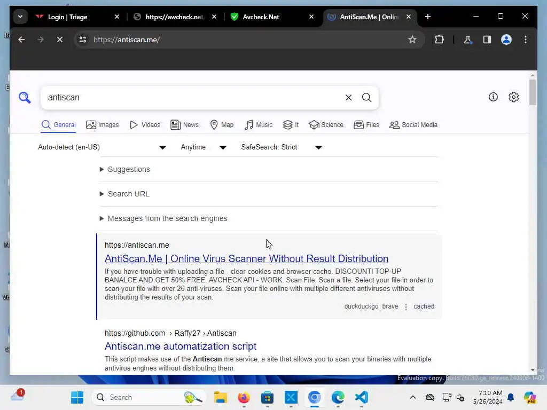Open Chrome Labs flask icon

(x=467, y=40)
